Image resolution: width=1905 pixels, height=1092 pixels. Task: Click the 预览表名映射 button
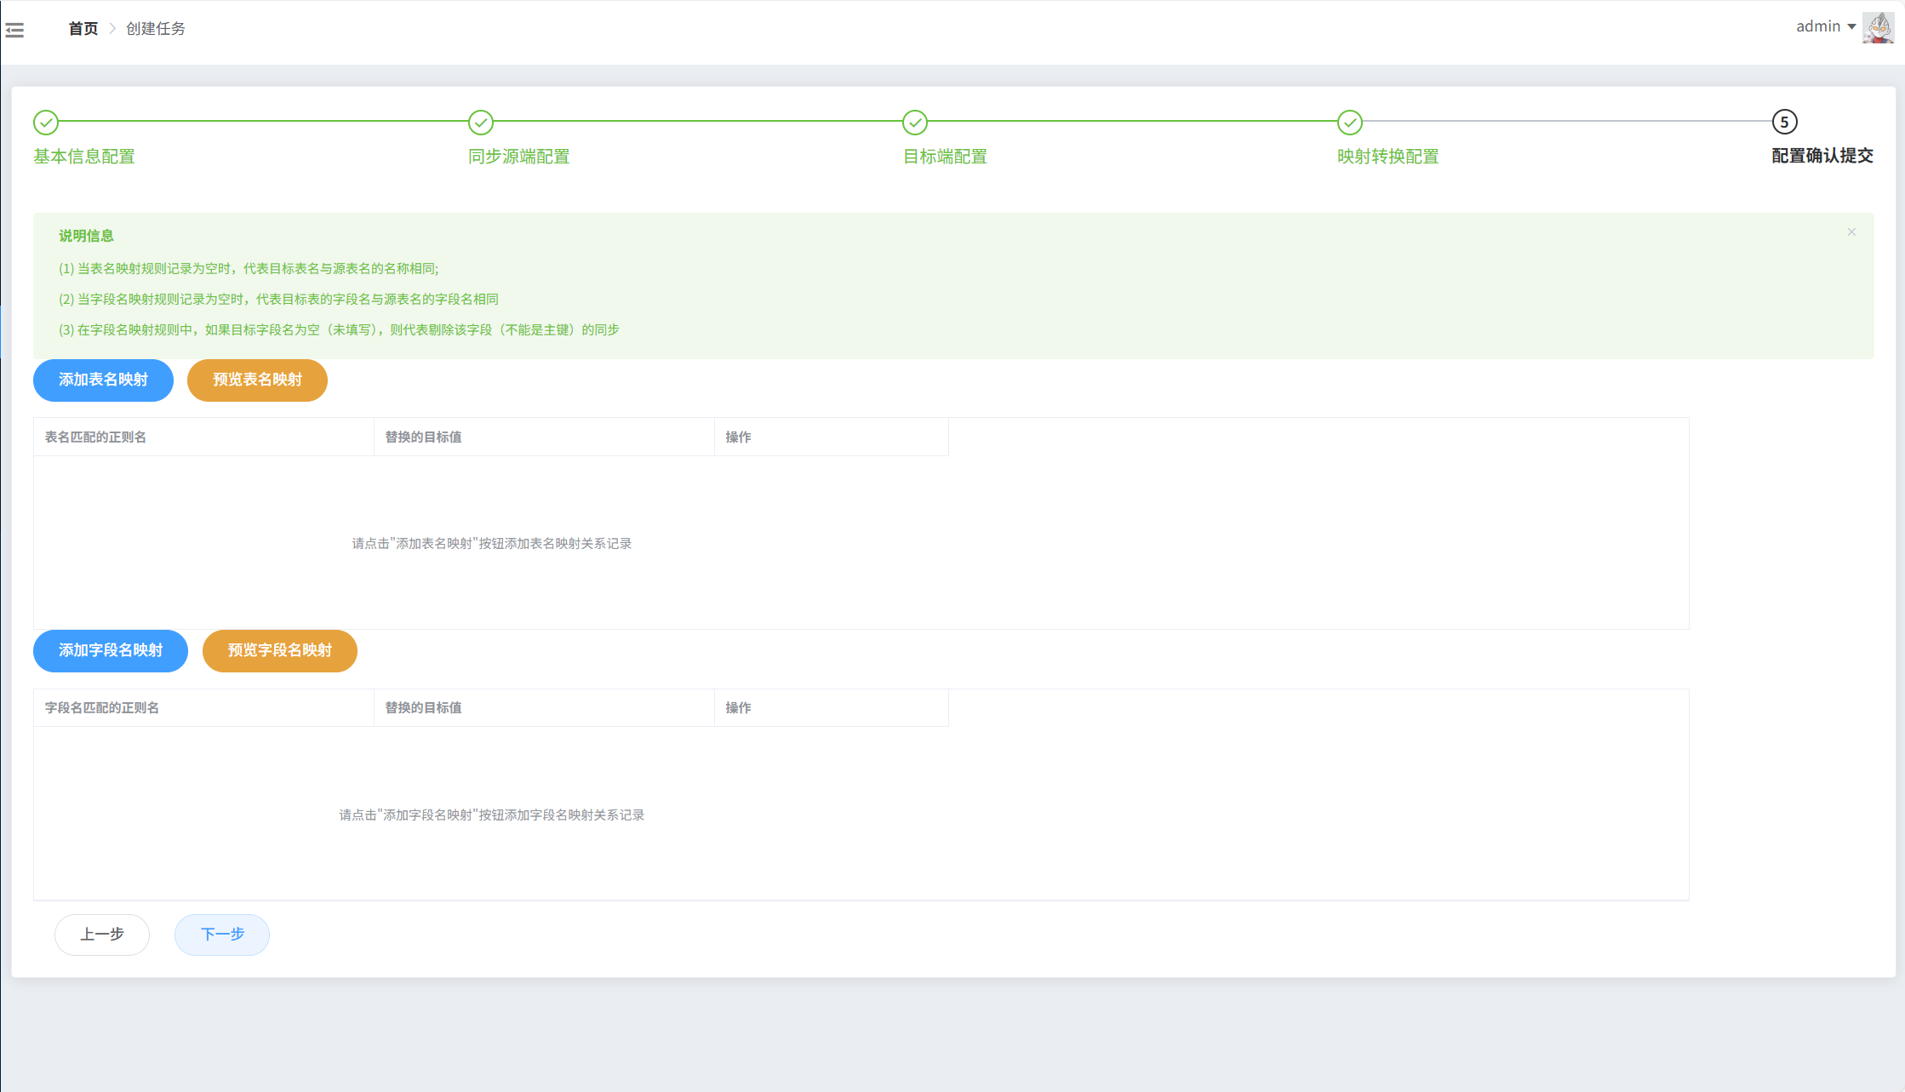click(x=257, y=380)
